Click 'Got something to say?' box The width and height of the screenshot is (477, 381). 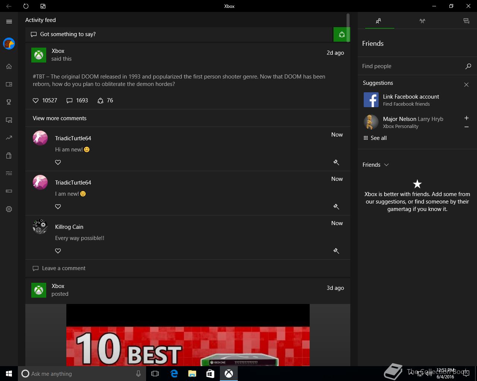[x=179, y=34]
